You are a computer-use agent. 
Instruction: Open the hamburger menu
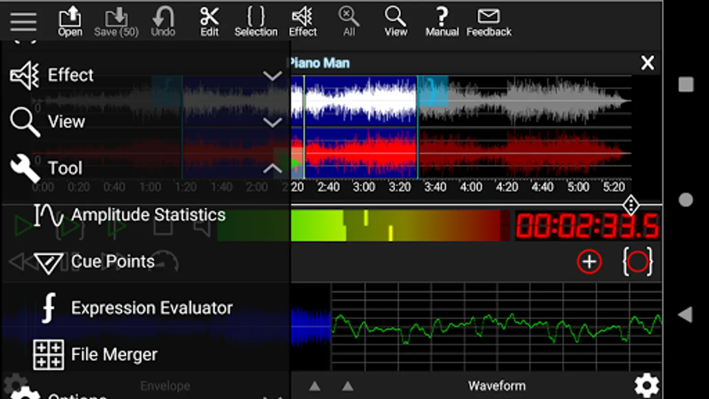click(x=23, y=21)
